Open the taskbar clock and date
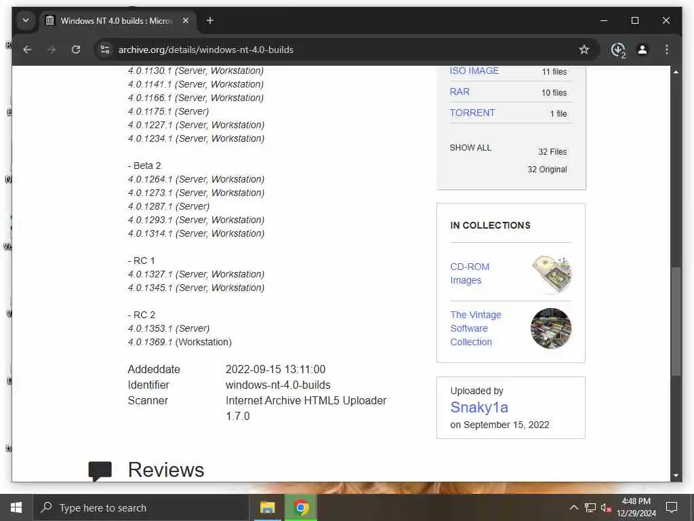 pyautogui.click(x=636, y=507)
